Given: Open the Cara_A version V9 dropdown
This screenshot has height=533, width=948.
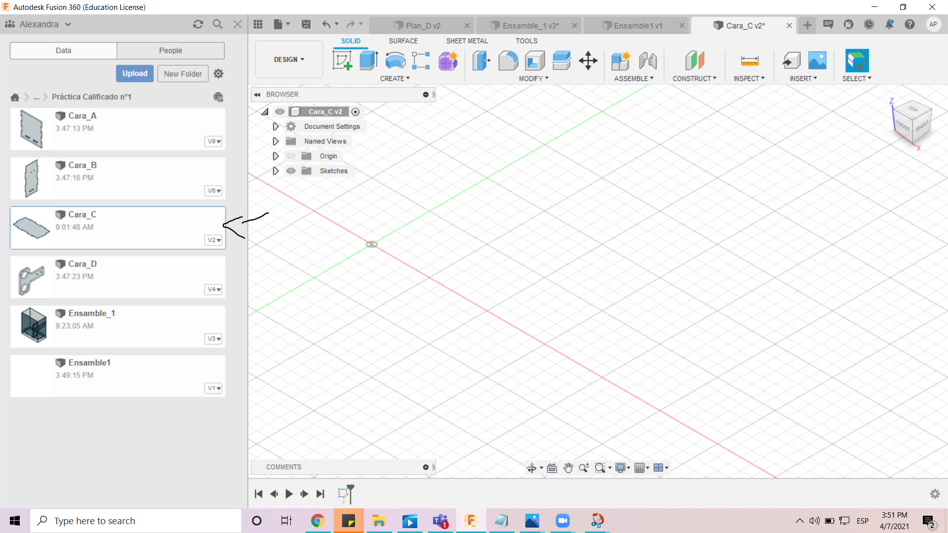Looking at the screenshot, I should pyautogui.click(x=213, y=142).
